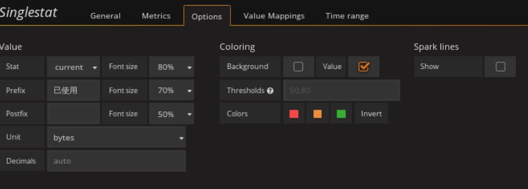This screenshot has width=528, height=189.
Task: Click the empty Postfix text field
Action: pos(73,114)
